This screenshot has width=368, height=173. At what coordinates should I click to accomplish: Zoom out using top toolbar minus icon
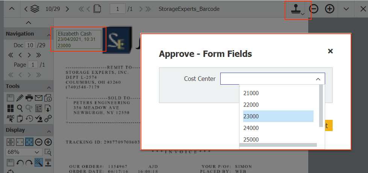click(313, 9)
